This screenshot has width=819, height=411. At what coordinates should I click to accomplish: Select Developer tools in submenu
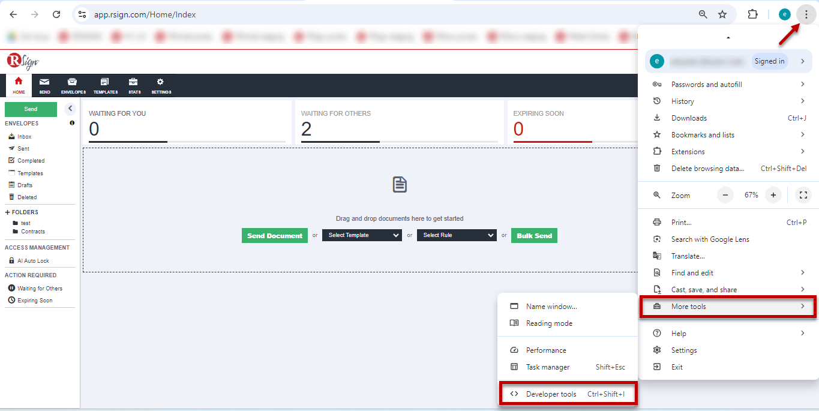click(x=568, y=394)
